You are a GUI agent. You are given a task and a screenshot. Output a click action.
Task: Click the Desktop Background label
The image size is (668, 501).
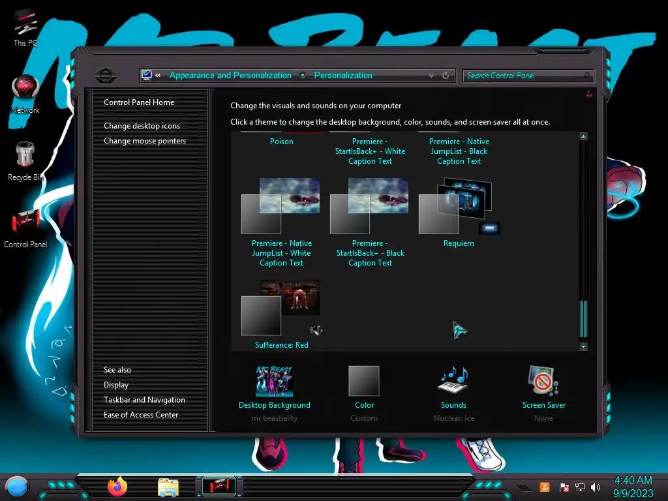click(x=275, y=405)
